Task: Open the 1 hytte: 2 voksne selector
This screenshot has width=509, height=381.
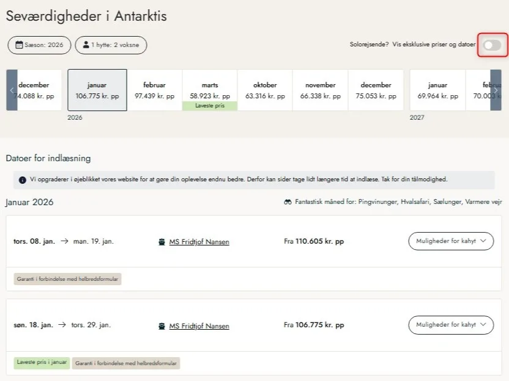Action: point(111,45)
